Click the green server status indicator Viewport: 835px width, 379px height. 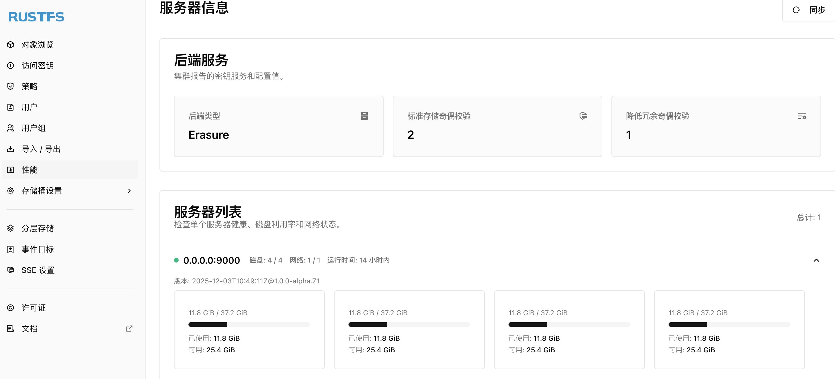[176, 260]
